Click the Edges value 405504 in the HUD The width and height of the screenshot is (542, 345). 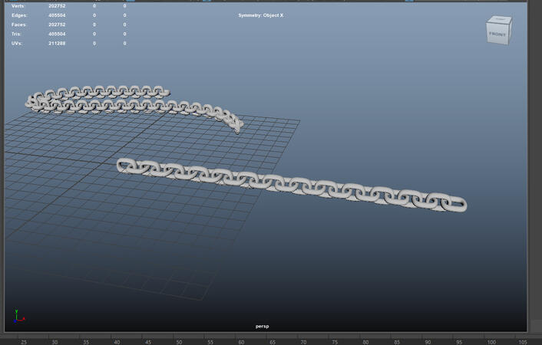(x=57, y=15)
